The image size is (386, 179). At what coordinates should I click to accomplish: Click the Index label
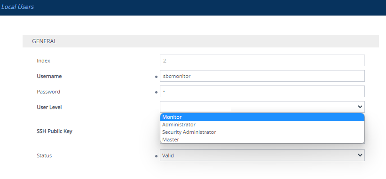coord(44,61)
